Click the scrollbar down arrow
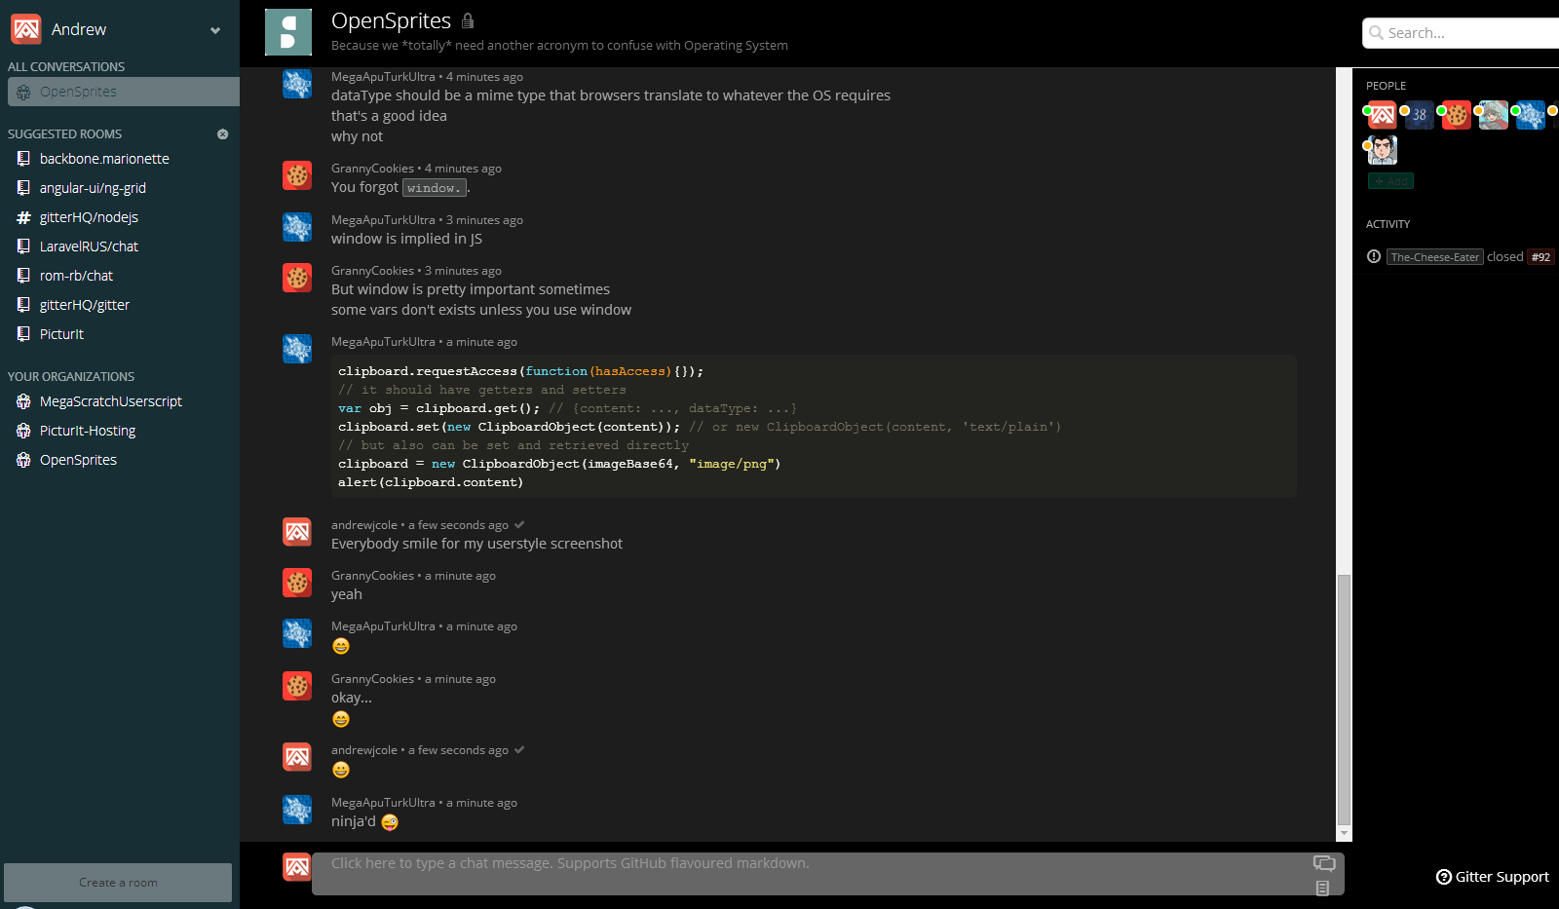 click(1345, 834)
